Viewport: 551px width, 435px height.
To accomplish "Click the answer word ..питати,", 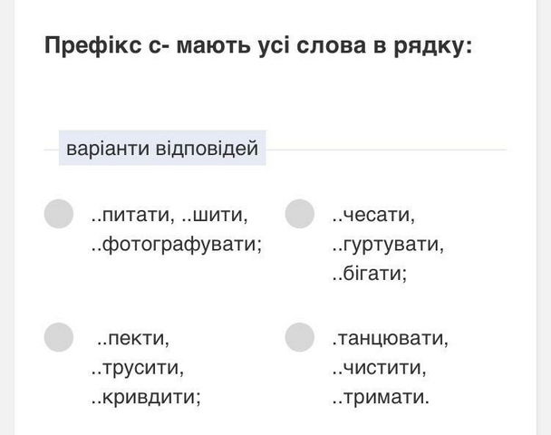I will (x=133, y=215).
